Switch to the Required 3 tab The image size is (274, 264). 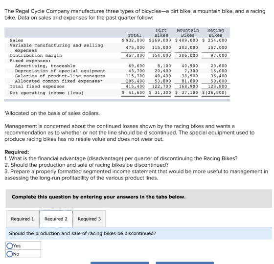(89, 219)
